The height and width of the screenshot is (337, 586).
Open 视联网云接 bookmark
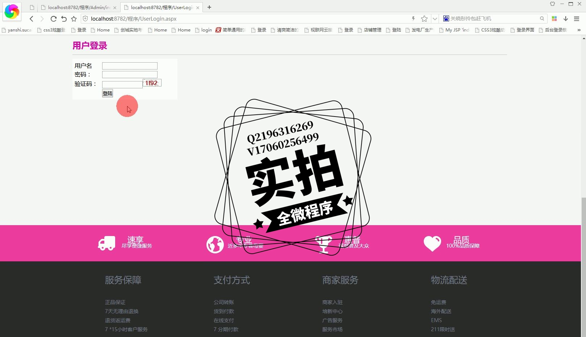[x=318, y=30]
